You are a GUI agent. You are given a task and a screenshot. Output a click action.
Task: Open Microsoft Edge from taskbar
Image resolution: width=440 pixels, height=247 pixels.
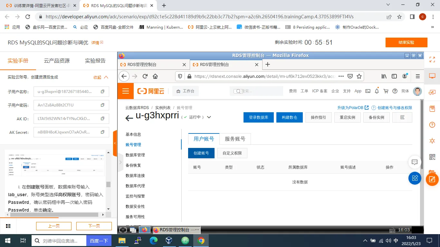click(153, 240)
